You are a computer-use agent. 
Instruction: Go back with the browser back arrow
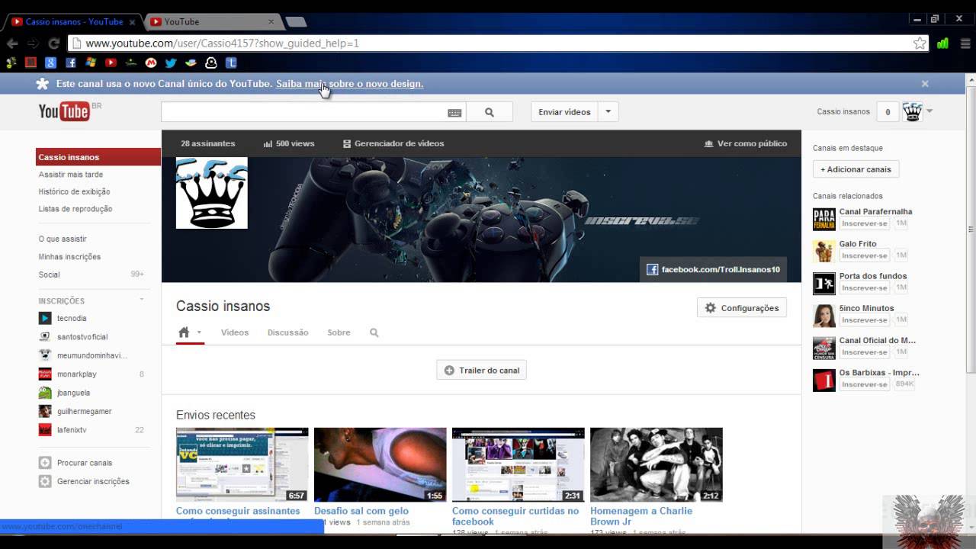coord(12,43)
